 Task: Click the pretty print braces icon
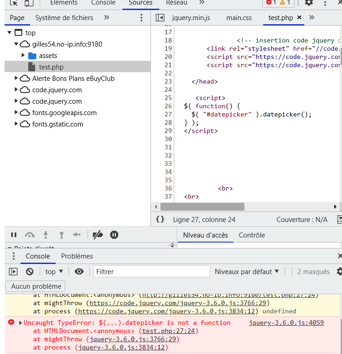pos(160,220)
